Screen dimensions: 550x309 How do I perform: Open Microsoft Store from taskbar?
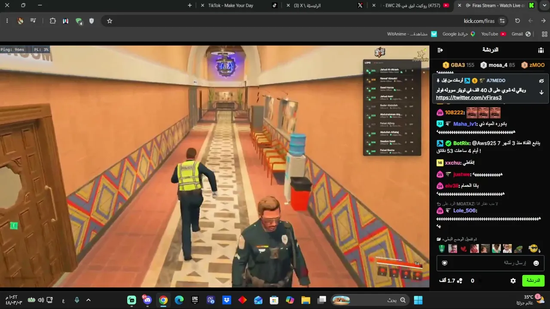[274, 300]
